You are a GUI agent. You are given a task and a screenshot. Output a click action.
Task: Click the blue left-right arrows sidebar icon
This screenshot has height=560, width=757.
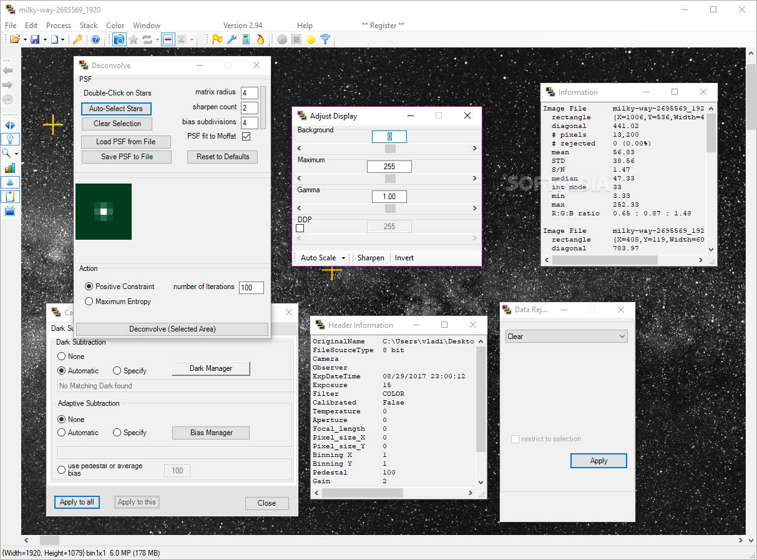(x=10, y=125)
